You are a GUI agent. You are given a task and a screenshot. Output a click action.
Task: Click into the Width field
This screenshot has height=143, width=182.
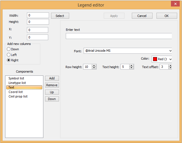(x=38, y=15)
